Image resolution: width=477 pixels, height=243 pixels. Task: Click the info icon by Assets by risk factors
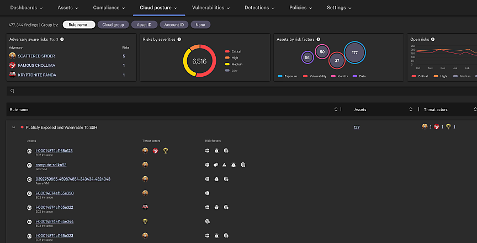[x=319, y=39]
